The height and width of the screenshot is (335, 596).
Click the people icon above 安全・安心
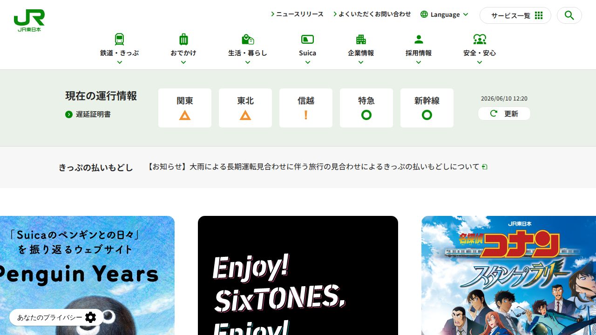(x=480, y=39)
